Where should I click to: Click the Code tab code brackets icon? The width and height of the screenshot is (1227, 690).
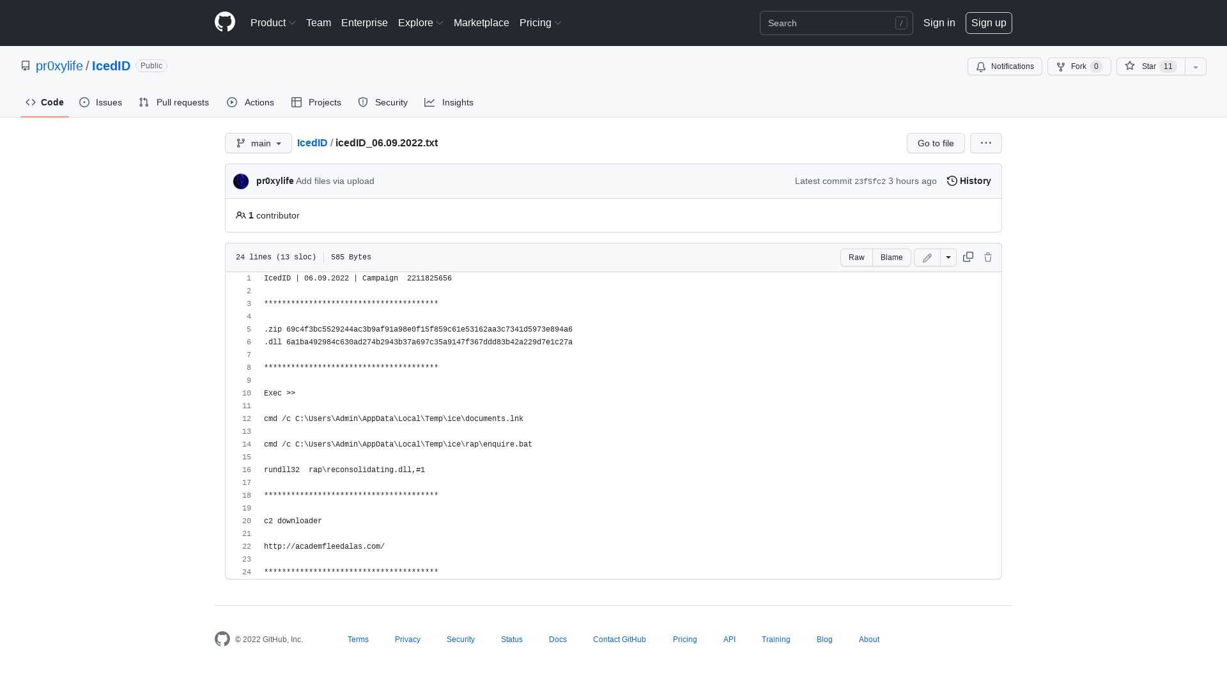(31, 102)
